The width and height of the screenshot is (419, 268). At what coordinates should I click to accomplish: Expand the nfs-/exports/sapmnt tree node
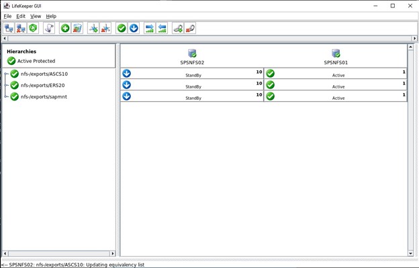[x=7, y=96]
